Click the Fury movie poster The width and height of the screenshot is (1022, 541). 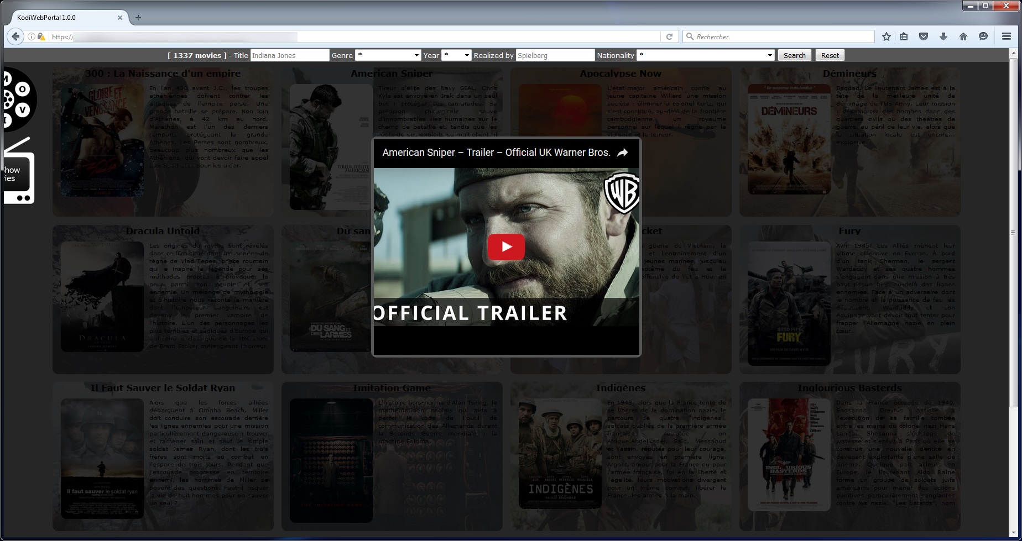(789, 303)
